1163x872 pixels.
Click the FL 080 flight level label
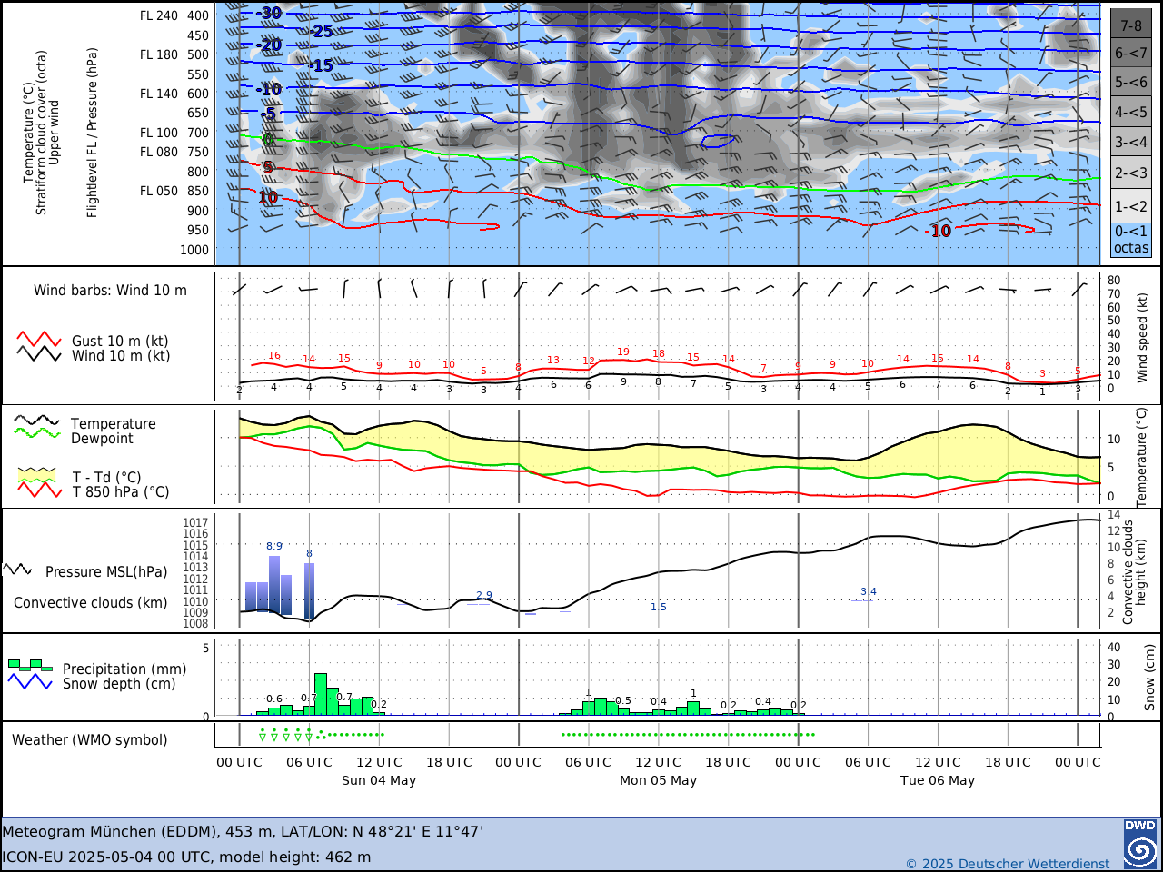pyautogui.click(x=159, y=152)
